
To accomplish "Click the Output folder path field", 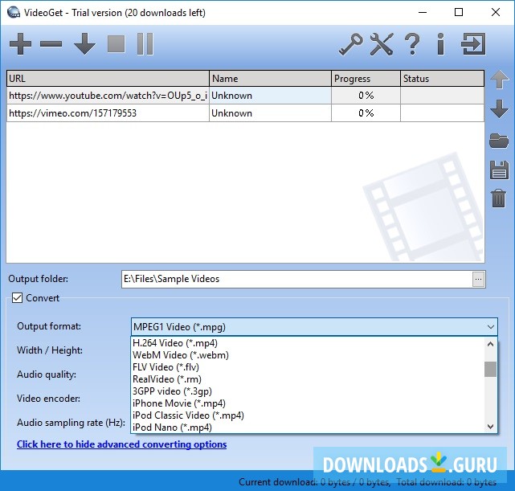I will 297,279.
